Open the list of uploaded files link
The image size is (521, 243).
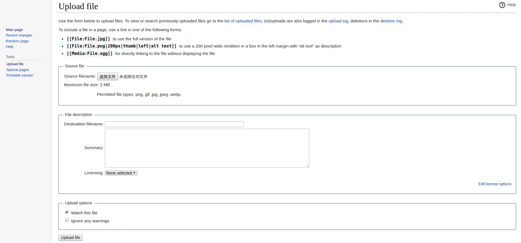pyautogui.click(x=243, y=21)
